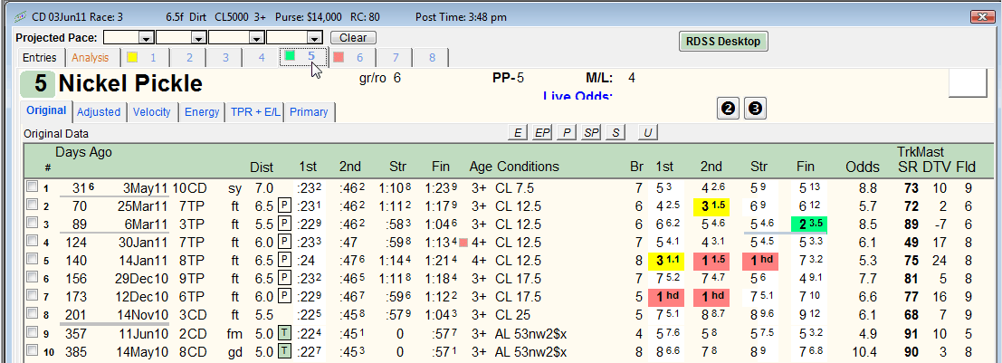The height and width of the screenshot is (363, 1002).
Task: Click the yellow square on tab 1
Action: [x=132, y=57]
